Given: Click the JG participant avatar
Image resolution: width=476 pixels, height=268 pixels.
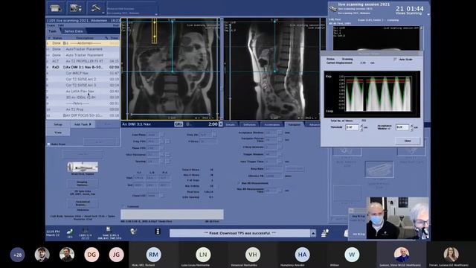Looking at the screenshot, I should [x=116, y=255].
